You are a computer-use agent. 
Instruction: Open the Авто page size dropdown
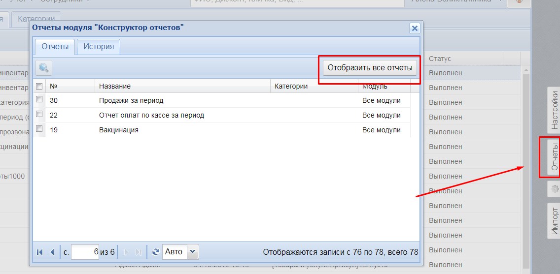click(192, 252)
